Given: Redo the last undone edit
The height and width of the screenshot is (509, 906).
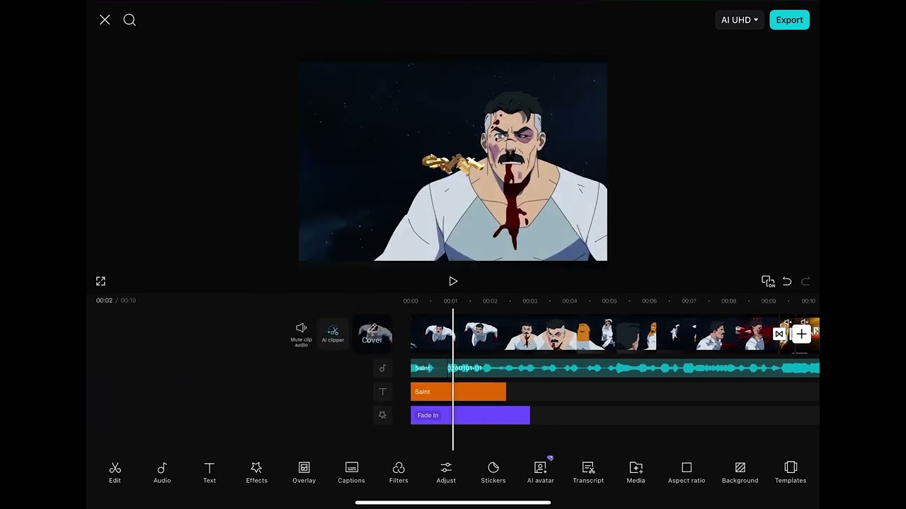Looking at the screenshot, I should [x=805, y=281].
